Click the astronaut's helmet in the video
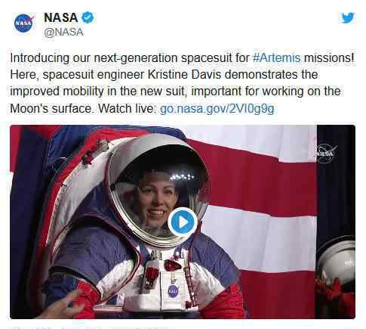 coord(160,190)
